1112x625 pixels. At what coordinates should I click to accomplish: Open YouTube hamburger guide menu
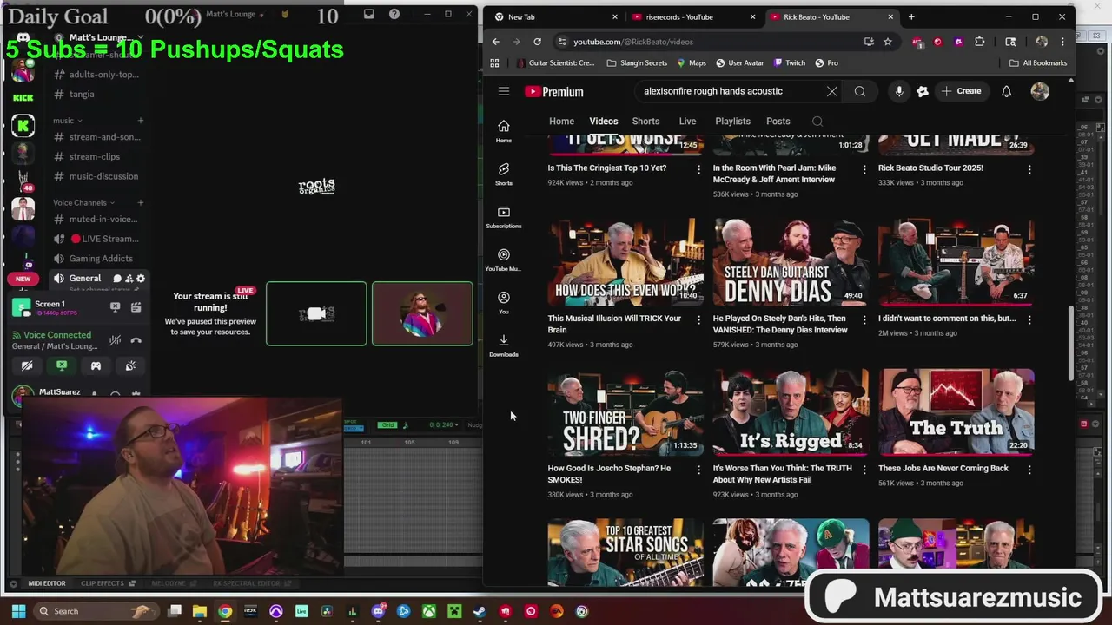pos(503,91)
